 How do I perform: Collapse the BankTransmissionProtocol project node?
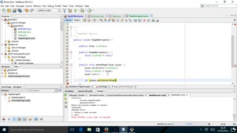(2, 54)
